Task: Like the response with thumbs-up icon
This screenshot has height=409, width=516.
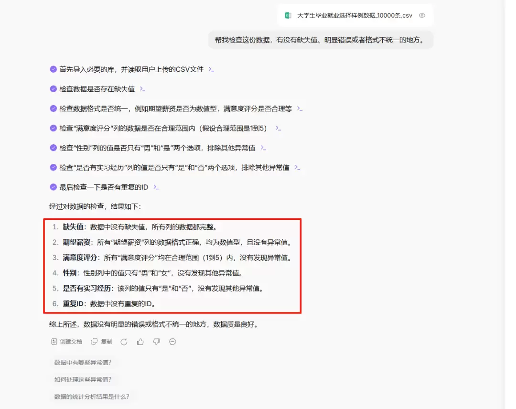Action: (x=140, y=342)
